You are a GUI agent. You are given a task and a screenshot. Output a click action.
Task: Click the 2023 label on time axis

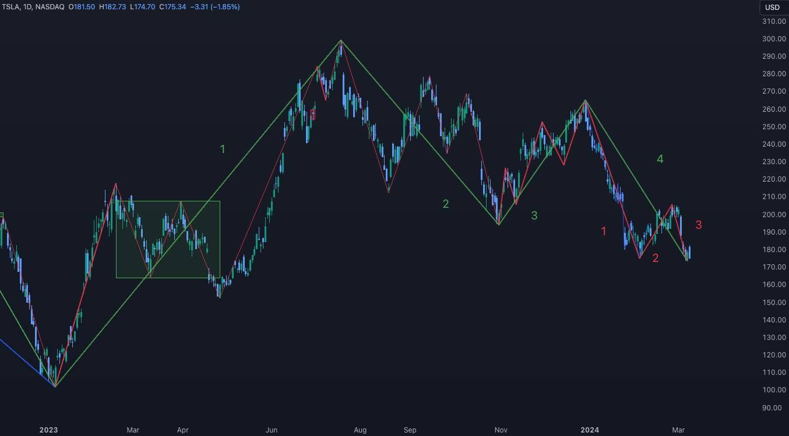click(x=48, y=430)
